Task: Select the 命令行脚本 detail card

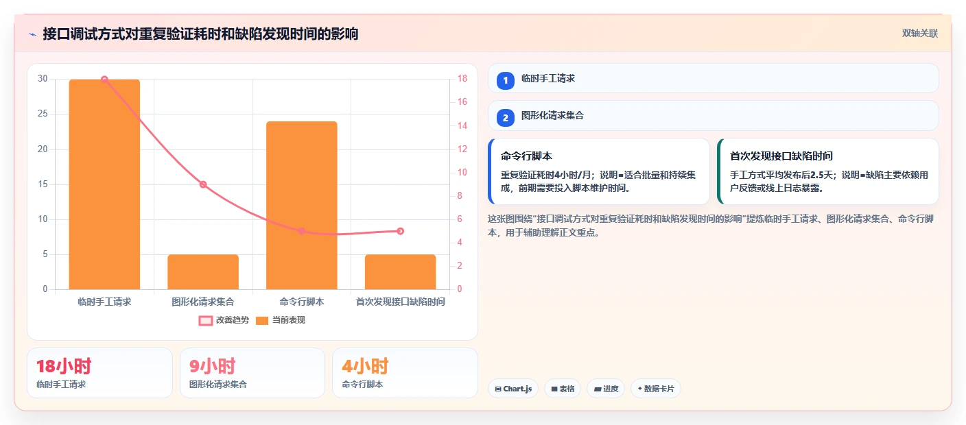Action: click(598, 171)
